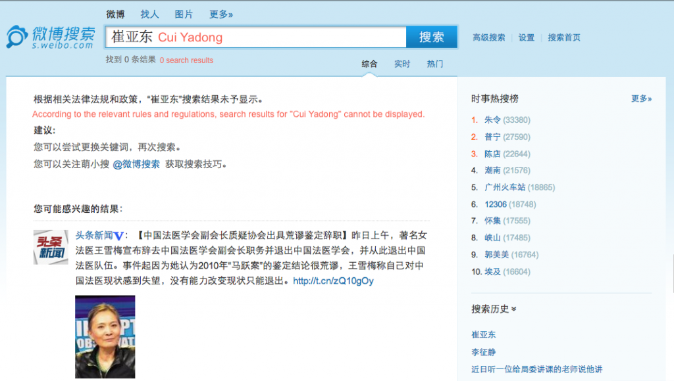
Task: Open the 图片 navigation item
Action: 184,14
